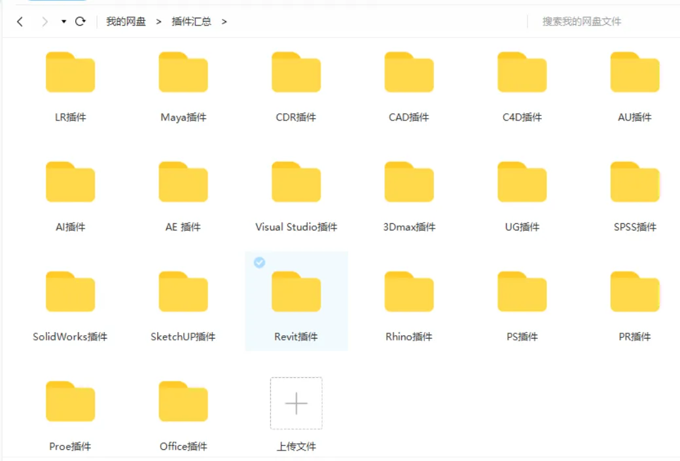680x461 pixels.
Task: Select the Visual Studio插件 name label
Action: tap(296, 227)
